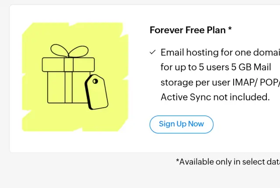Screen dimensions: 280x188
Task: Click empty white area below Sign Up Now
Action: coord(182,143)
